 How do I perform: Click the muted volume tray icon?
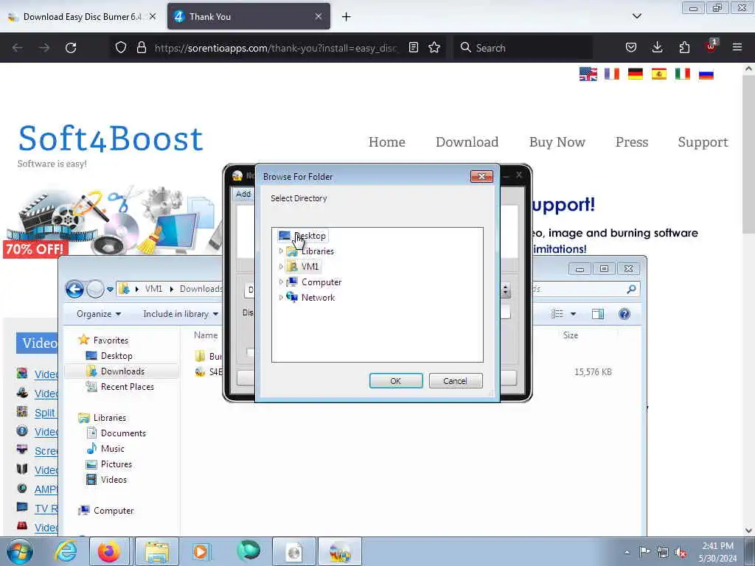[x=681, y=552]
